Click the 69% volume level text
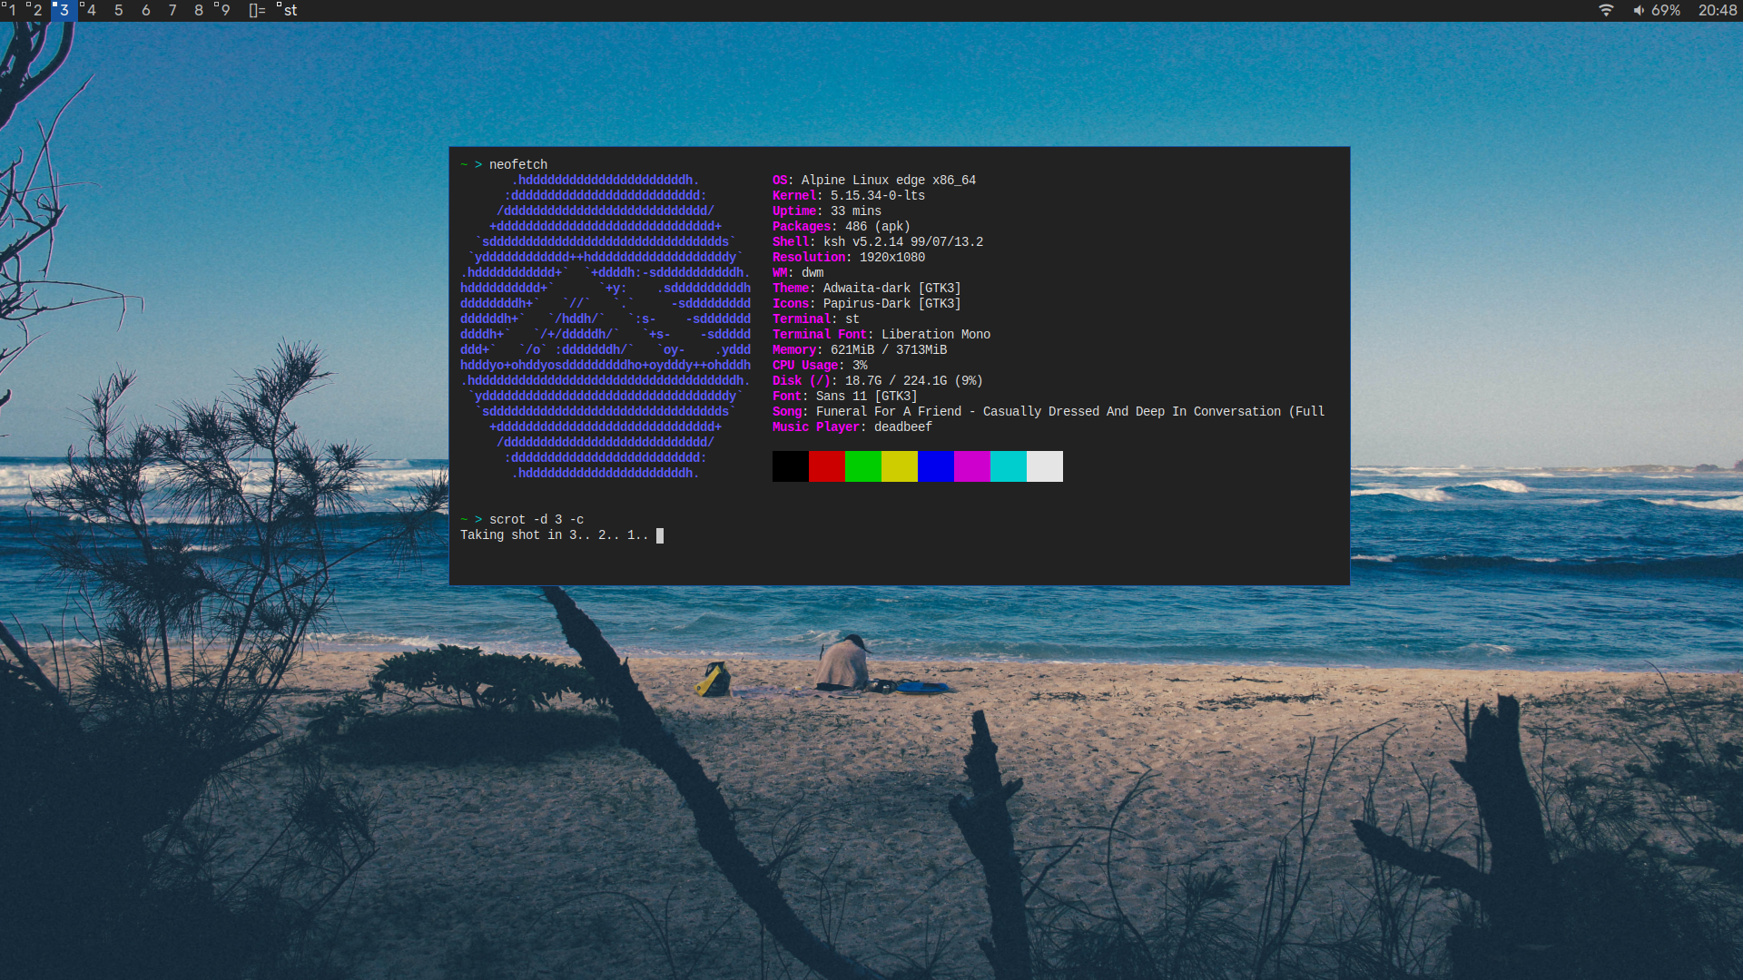 [x=1666, y=10]
